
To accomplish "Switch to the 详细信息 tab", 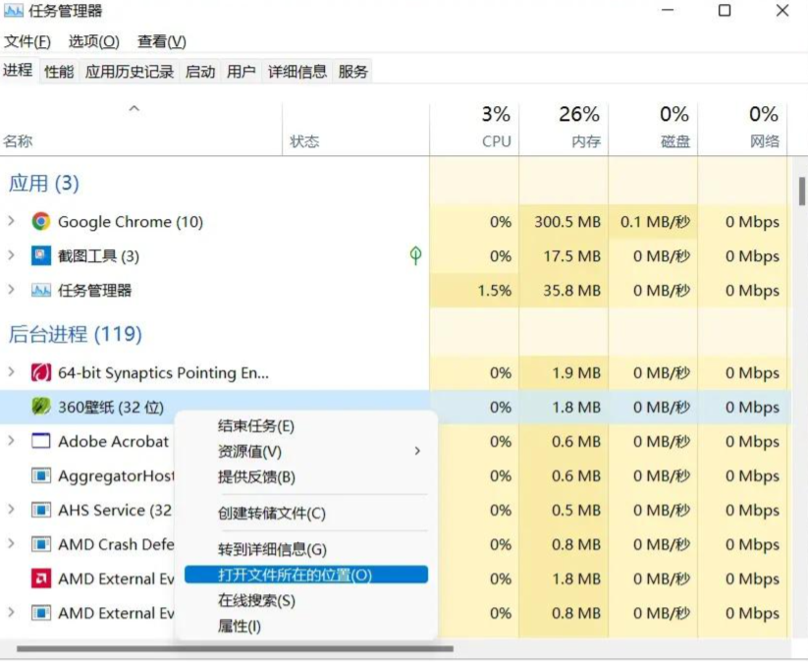I will pyautogui.click(x=297, y=72).
